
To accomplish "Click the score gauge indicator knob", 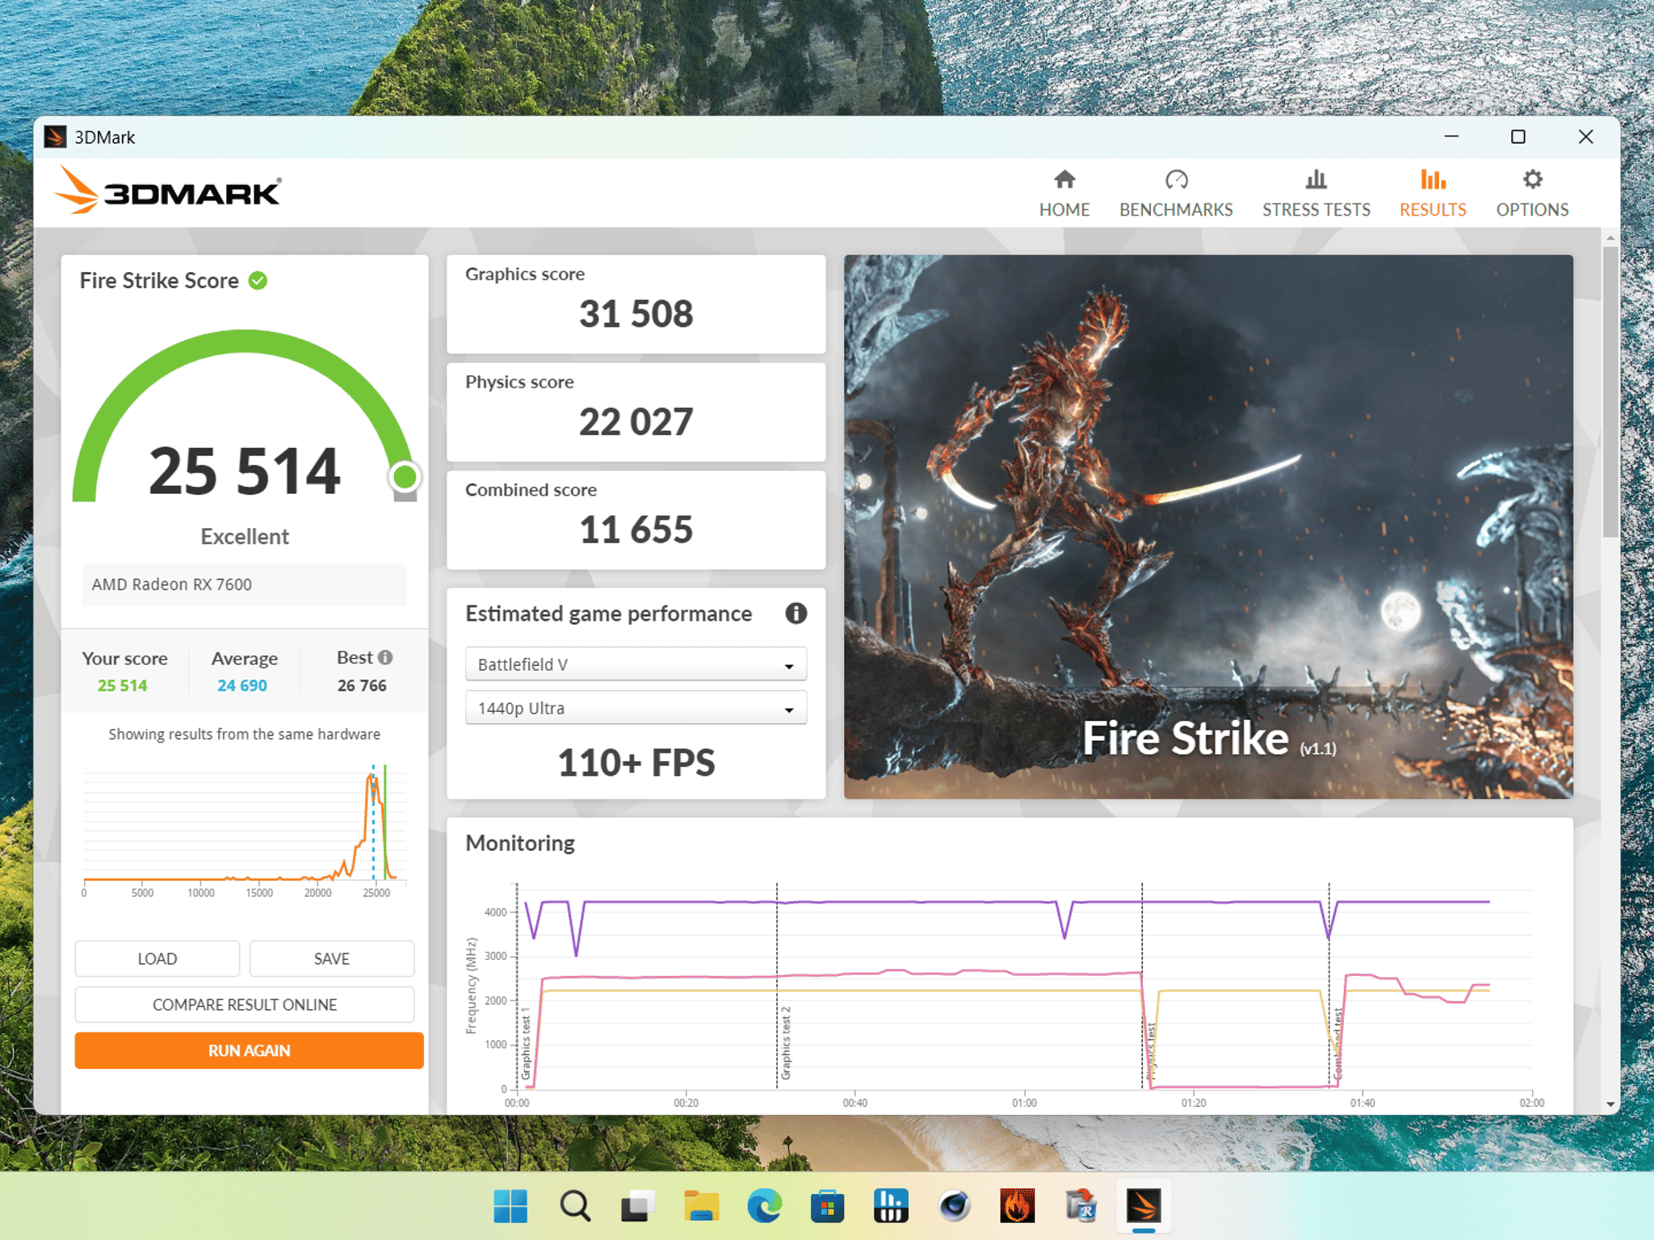I will click(405, 477).
